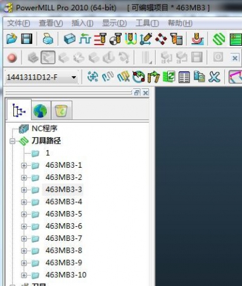Click the Open Project folder icon
The image size is (242, 286).
pyautogui.click(x=11, y=39)
